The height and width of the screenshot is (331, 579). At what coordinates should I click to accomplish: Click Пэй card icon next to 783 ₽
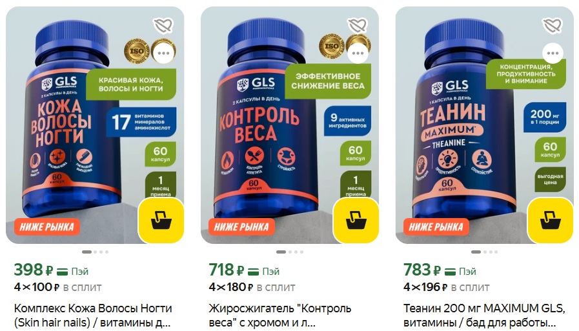point(450,272)
